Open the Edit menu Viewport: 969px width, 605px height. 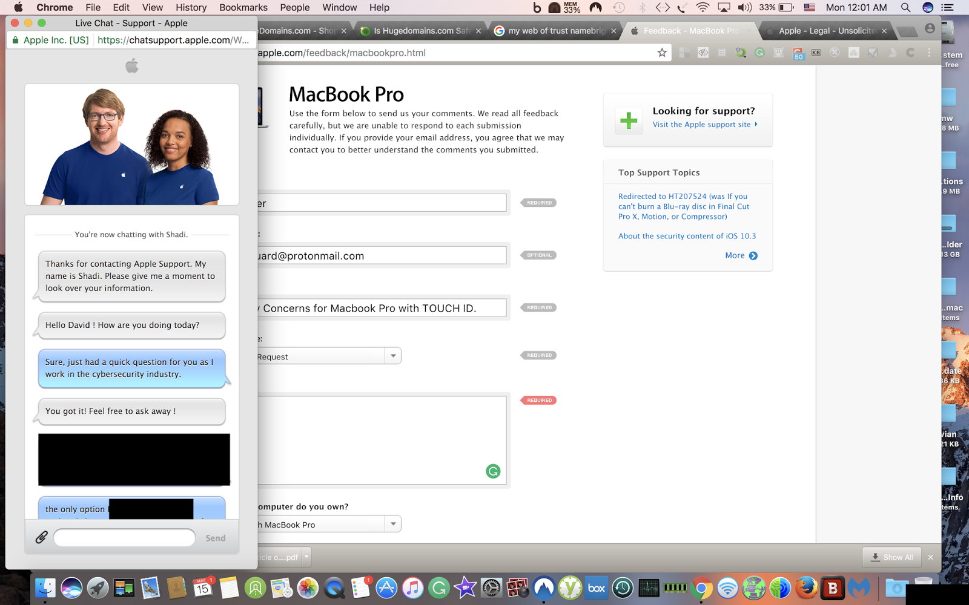(121, 7)
